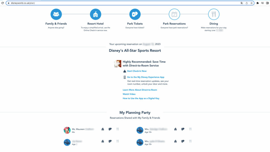
Task: Click 'Anyone else going?' text
Action: coord(56,27)
